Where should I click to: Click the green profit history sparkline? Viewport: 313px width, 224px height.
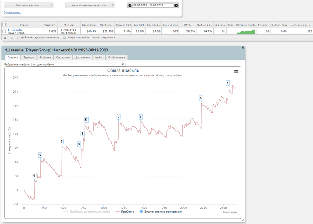(x=246, y=32)
